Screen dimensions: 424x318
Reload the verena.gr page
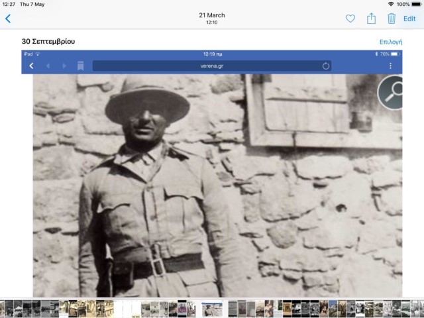[326, 66]
